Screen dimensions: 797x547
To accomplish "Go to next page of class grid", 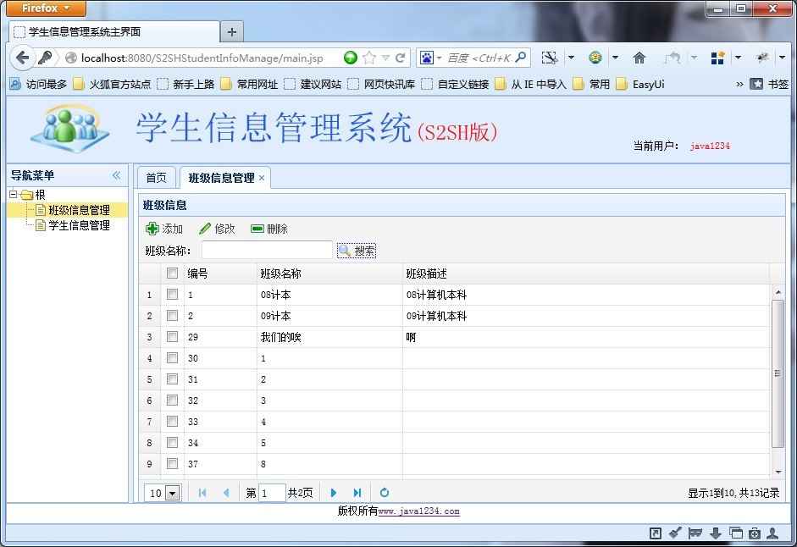I will coord(334,493).
